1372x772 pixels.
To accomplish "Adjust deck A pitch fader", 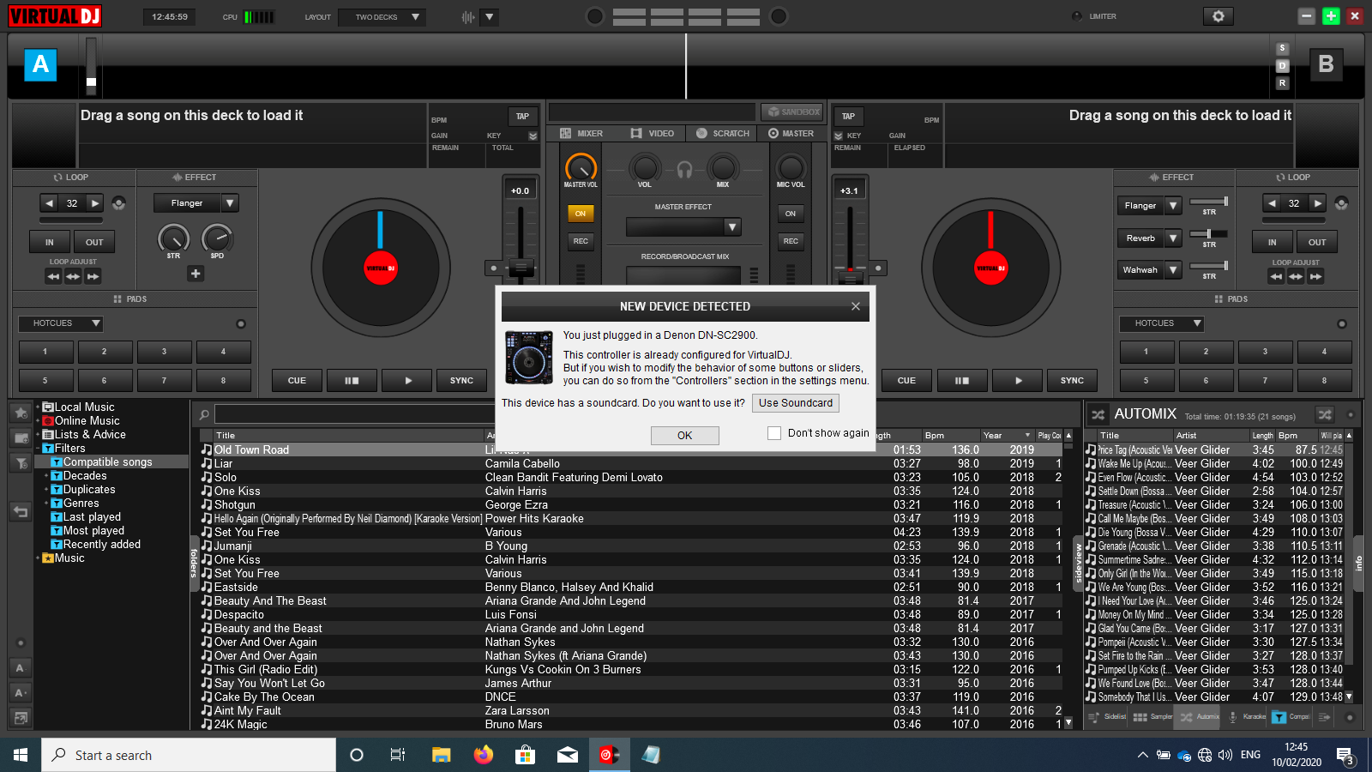I will pos(521,268).
